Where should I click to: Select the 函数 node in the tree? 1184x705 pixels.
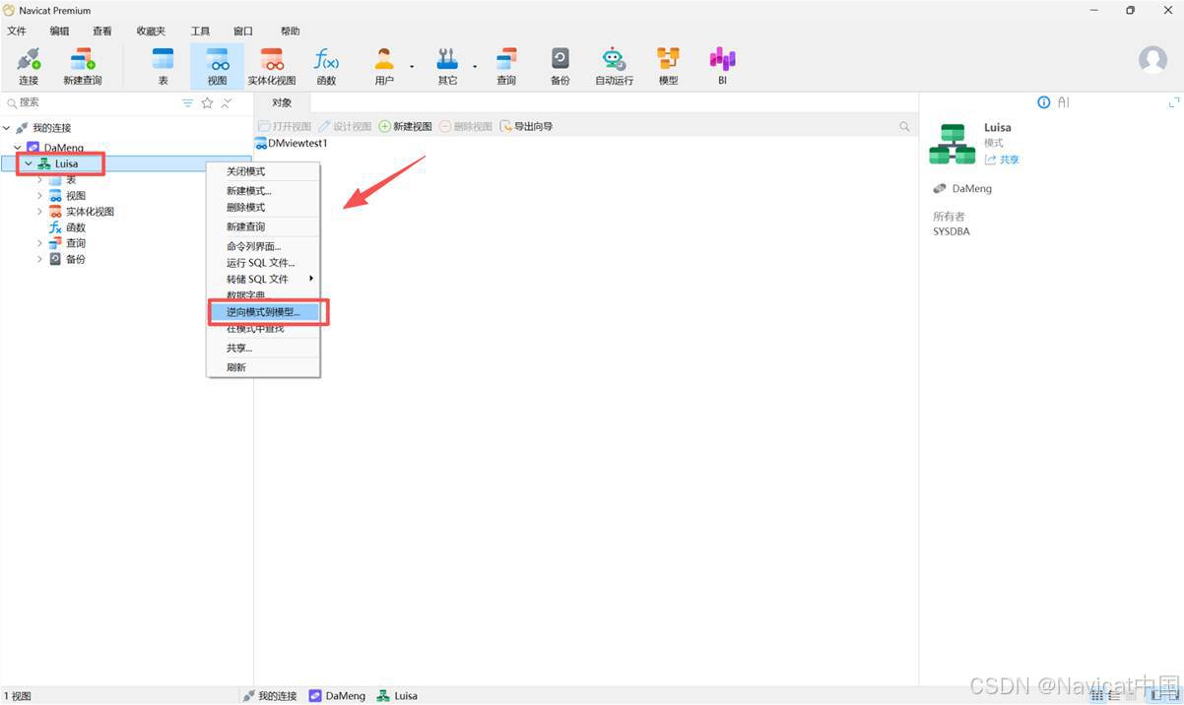[x=76, y=227]
